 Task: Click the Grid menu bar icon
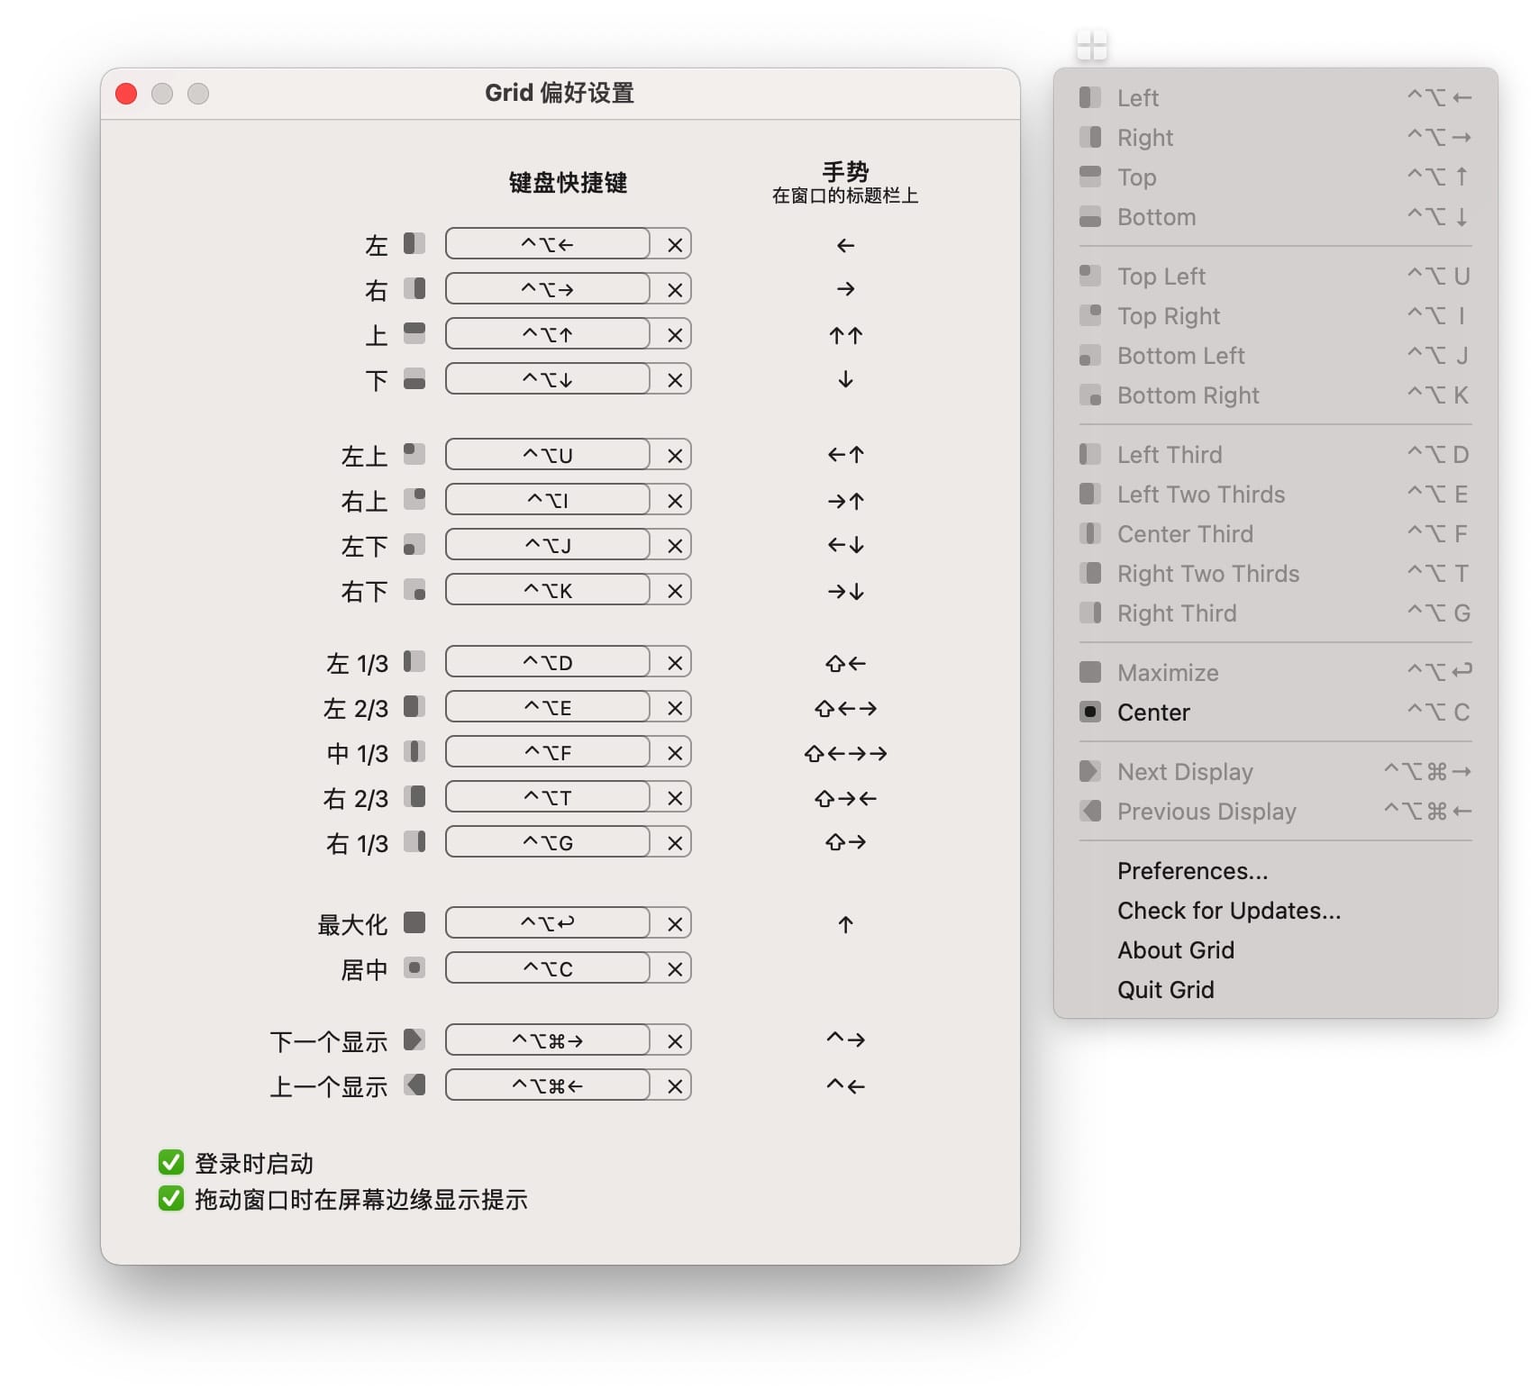1091,45
